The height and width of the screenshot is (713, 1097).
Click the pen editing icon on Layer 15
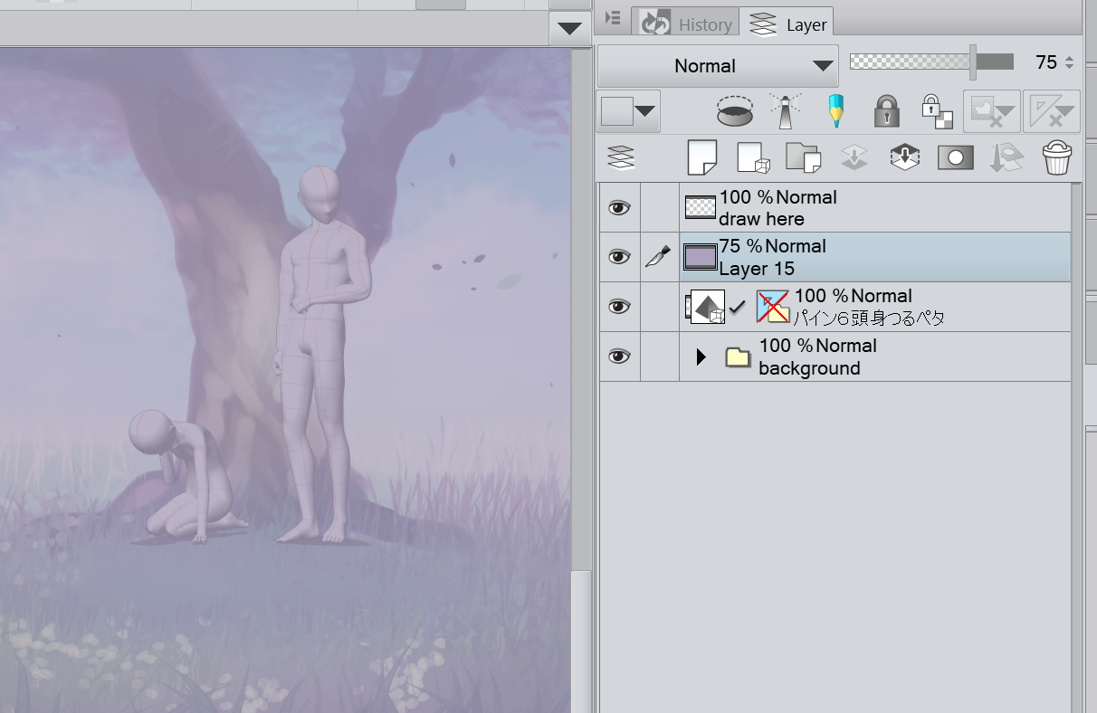658,257
